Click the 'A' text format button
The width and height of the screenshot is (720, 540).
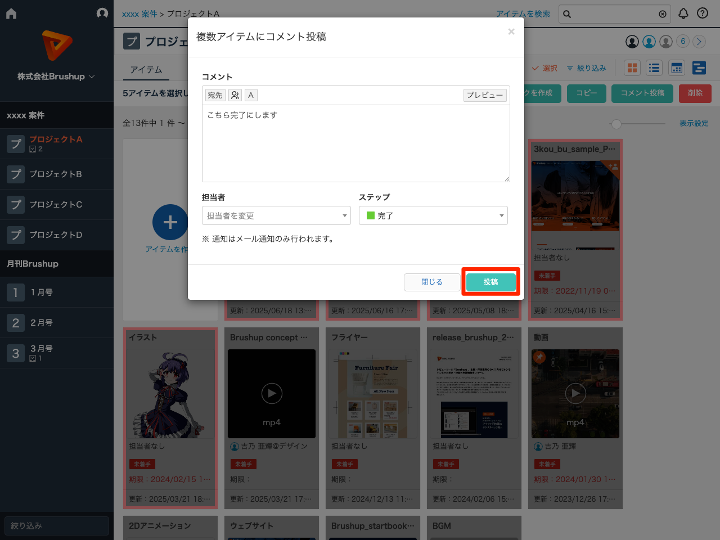click(x=251, y=95)
